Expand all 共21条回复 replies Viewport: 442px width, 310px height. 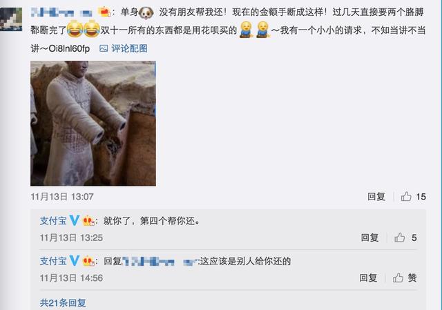(x=63, y=303)
